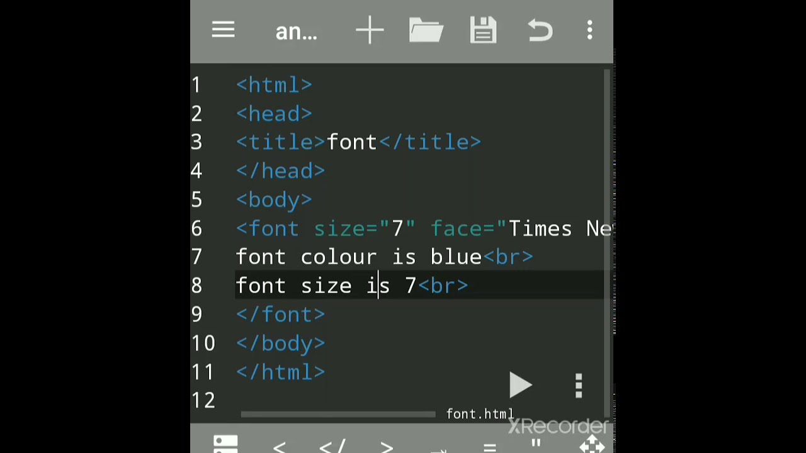Click the '</body>' closing tag

[280, 344]
